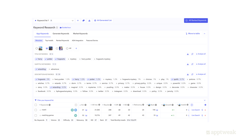
Task: Download the subtitle keywords
Action: (188, 64)
